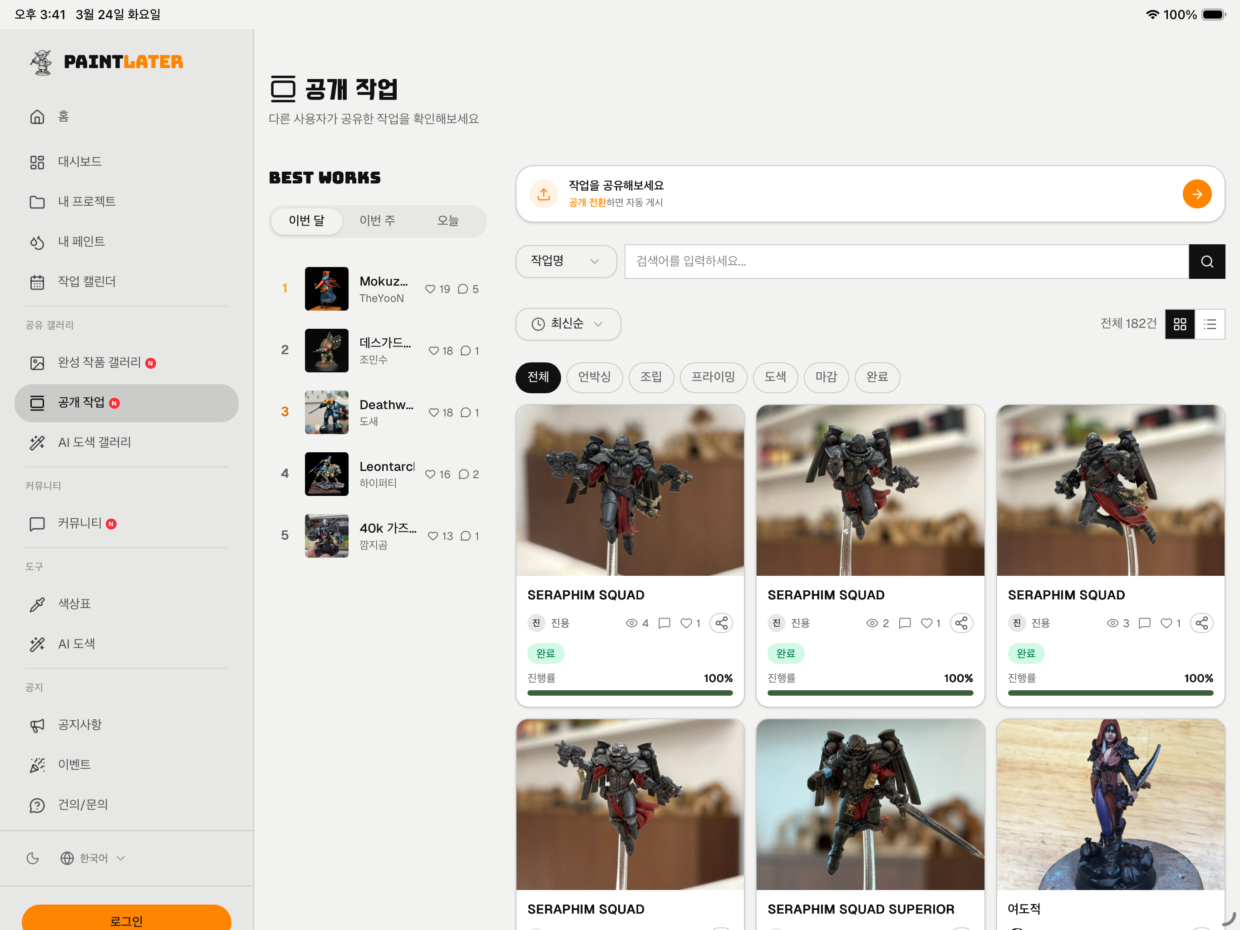Open 작업 캘린더 calendar icon
Viewport: 1240px width, 930px height.
pos(37,282)
